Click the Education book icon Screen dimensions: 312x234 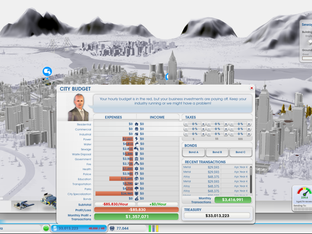136,179
